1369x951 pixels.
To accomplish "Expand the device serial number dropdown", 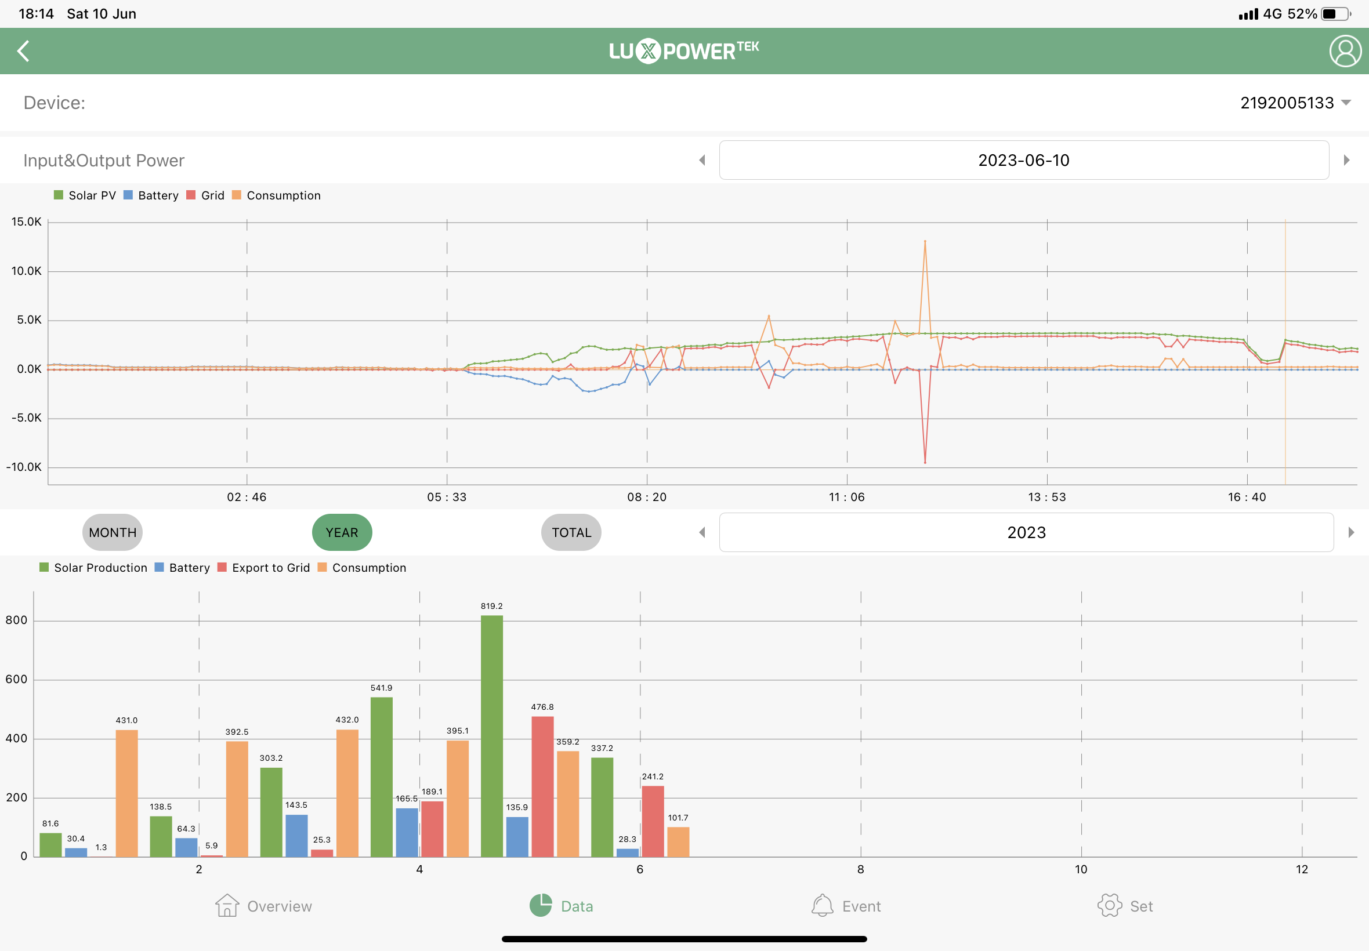I will pos(1295,103).
